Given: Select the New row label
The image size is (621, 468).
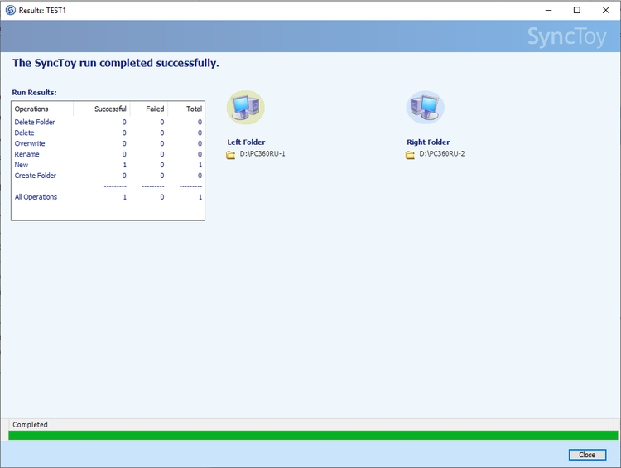Looking at the screenshot, I should [22, 165].
